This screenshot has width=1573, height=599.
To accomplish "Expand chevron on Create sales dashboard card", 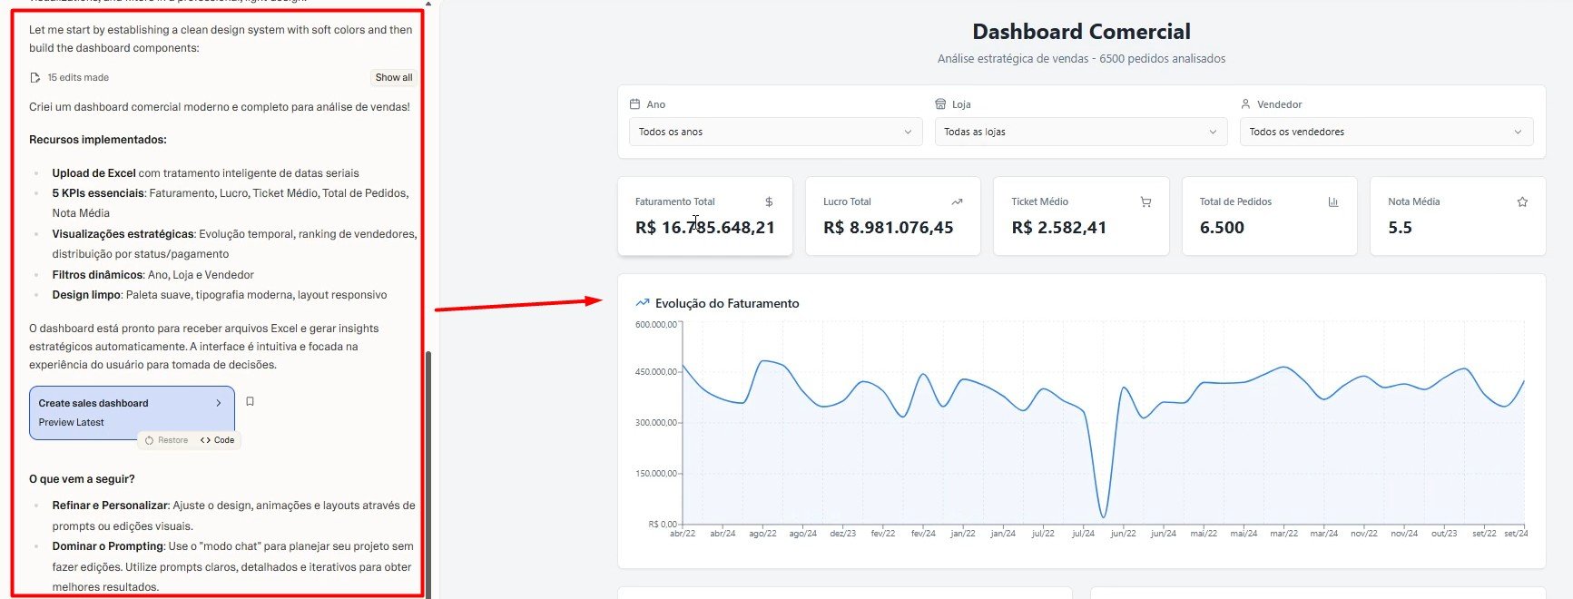I will point(219,403).
